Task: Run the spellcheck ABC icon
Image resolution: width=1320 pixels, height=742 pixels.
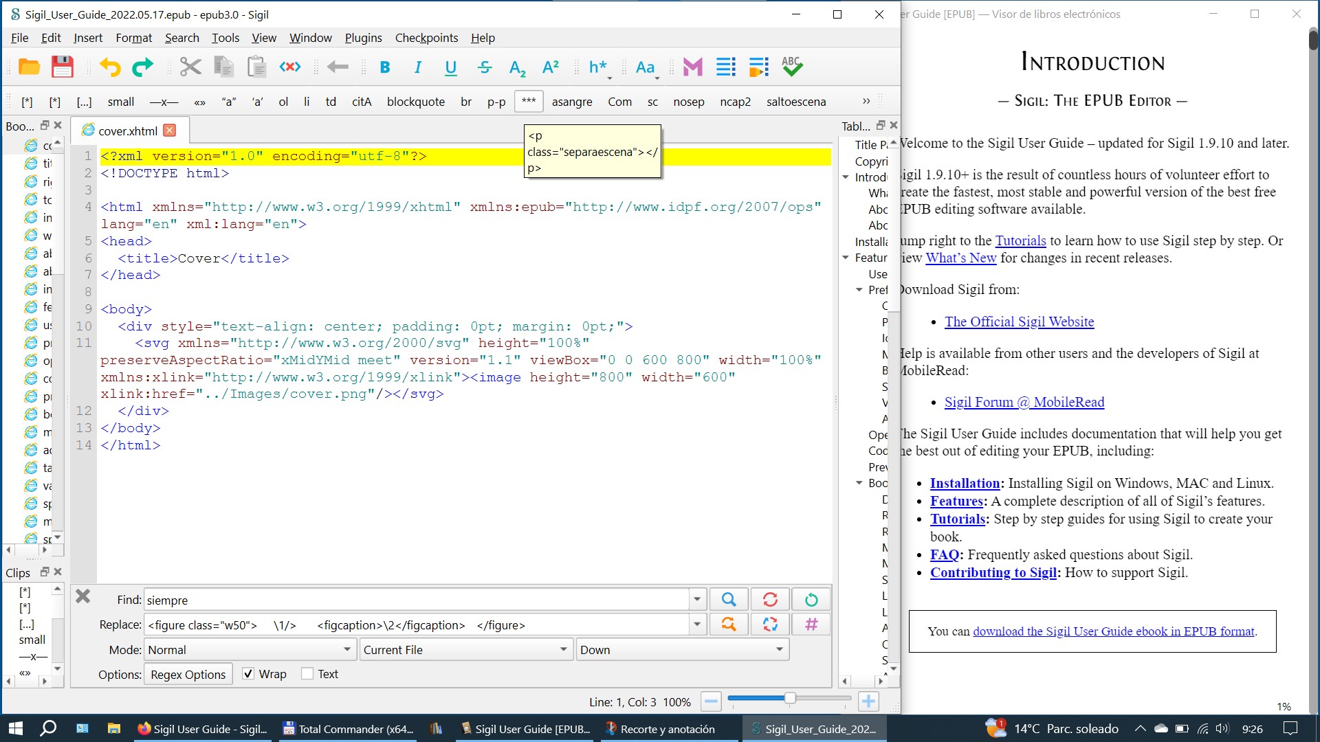Action: (x=792, y=67)
